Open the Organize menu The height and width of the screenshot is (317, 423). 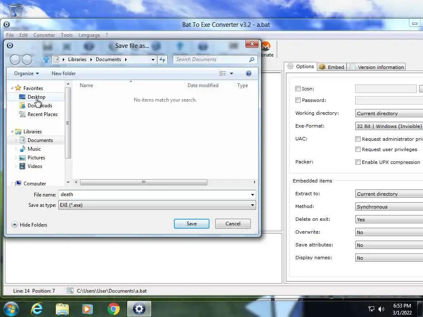(26, 73)
